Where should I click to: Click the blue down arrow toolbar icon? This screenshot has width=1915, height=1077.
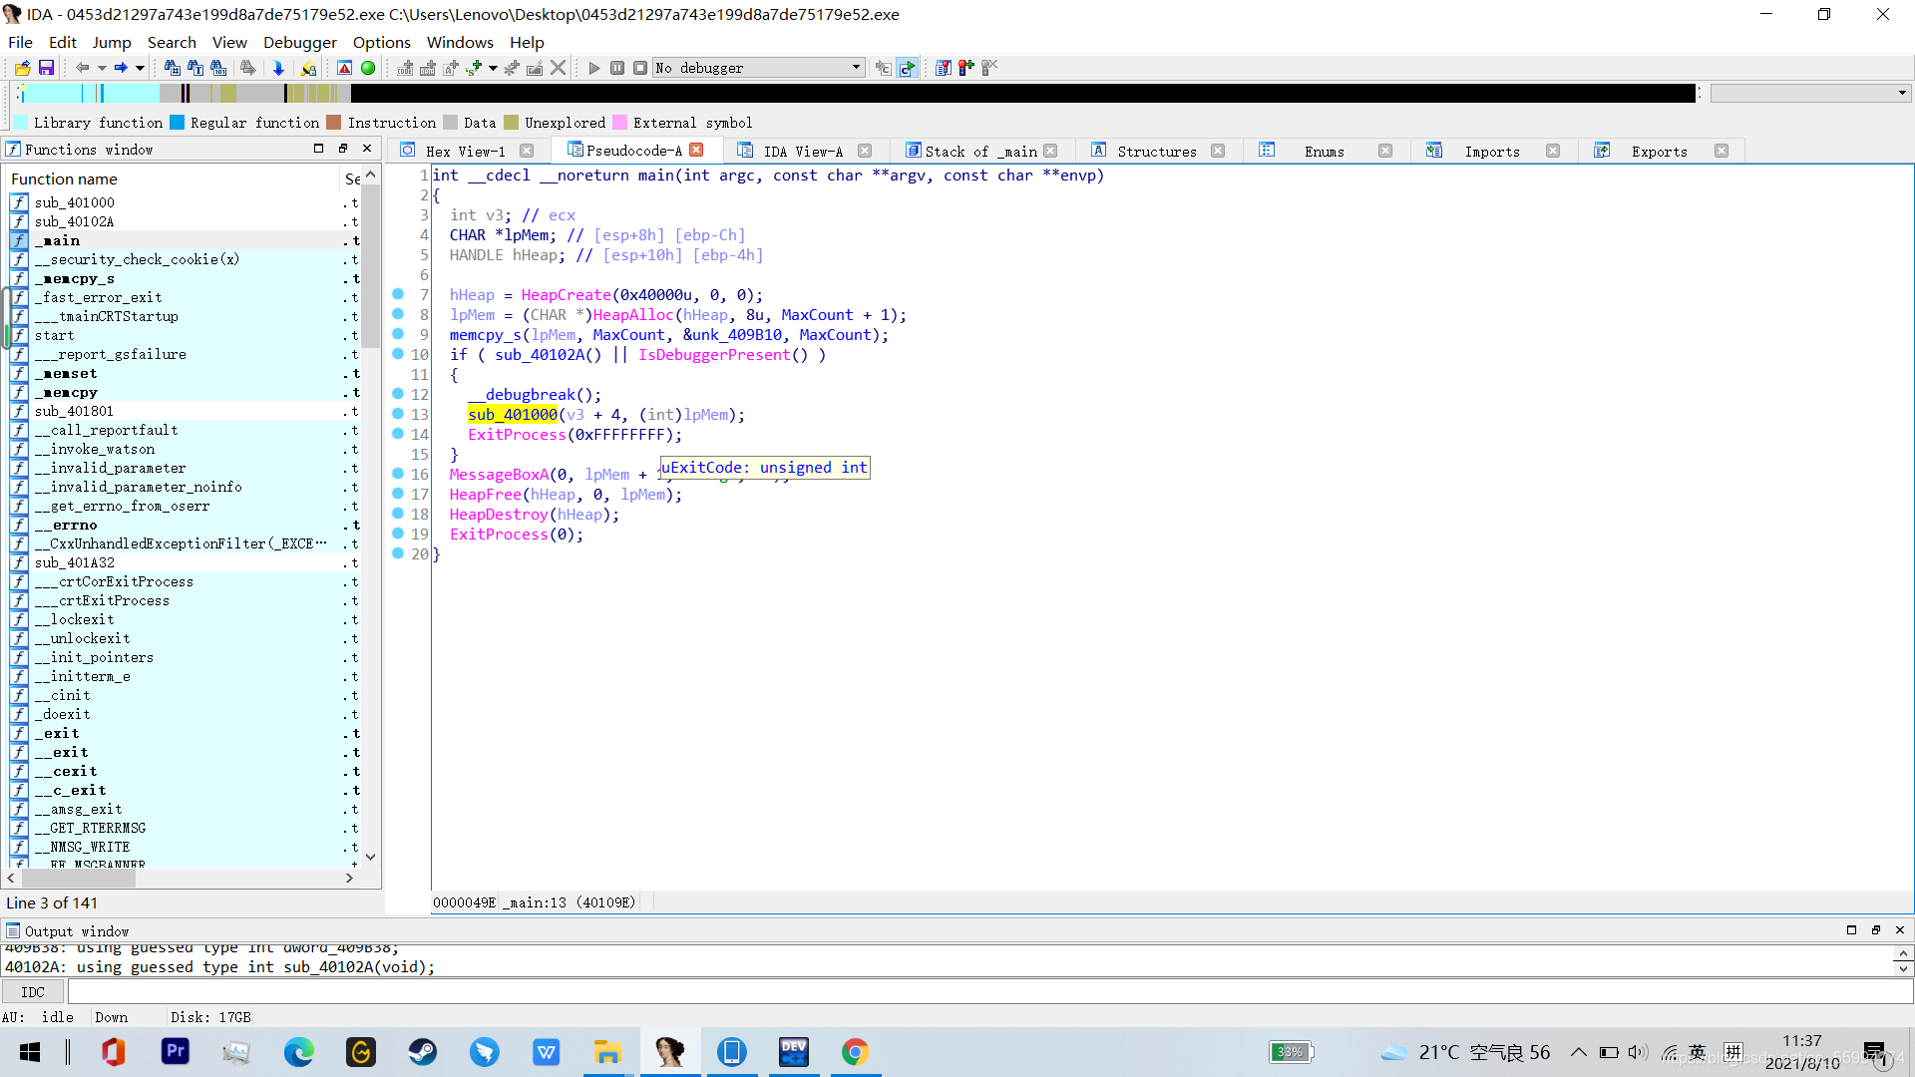tap(278, 68)
